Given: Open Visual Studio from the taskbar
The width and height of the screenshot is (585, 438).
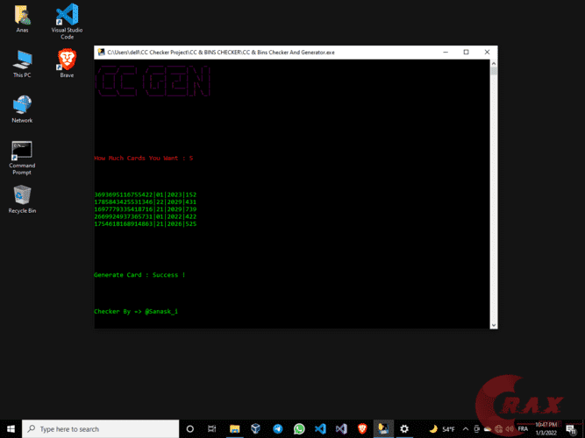Looking at the screenshot, I should click(x=341, y=428).
